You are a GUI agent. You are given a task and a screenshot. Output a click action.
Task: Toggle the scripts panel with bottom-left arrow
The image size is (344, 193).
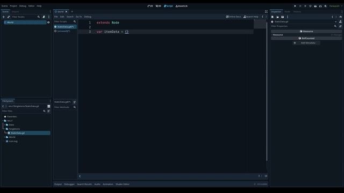point(80,176)
